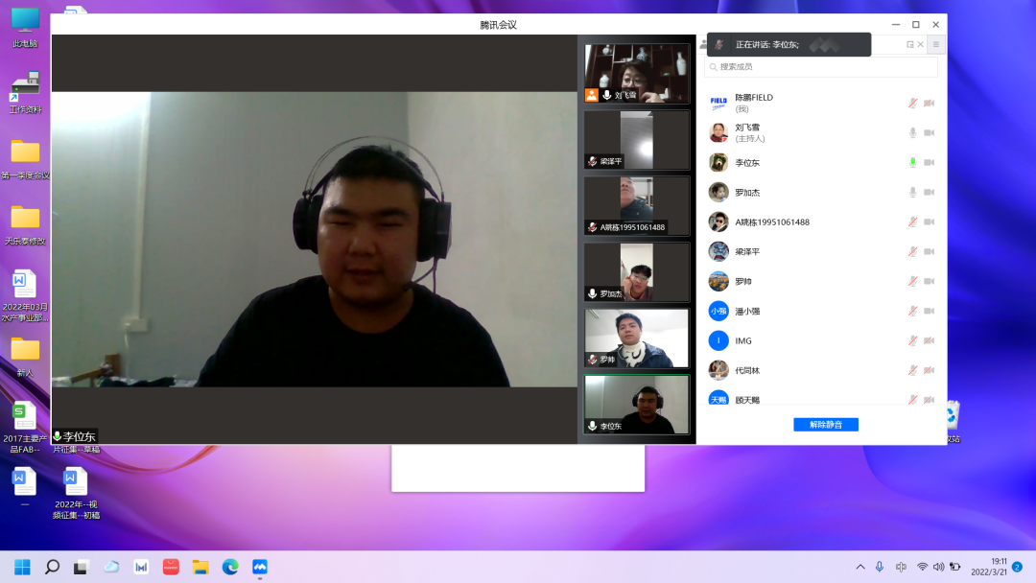Click the camera icon for 罗加杰

(x=929, y=192)
